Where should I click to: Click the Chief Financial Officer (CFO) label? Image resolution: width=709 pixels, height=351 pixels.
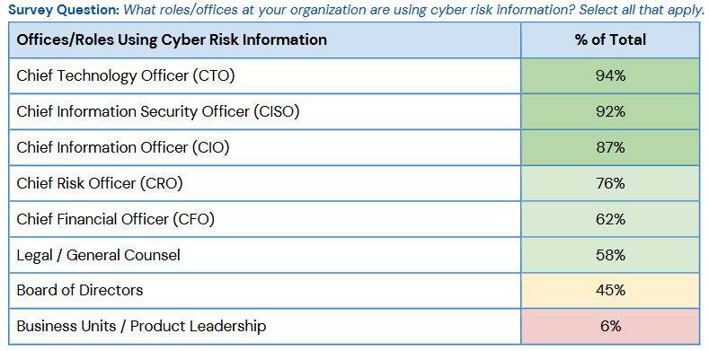click(x=115, y=219)
